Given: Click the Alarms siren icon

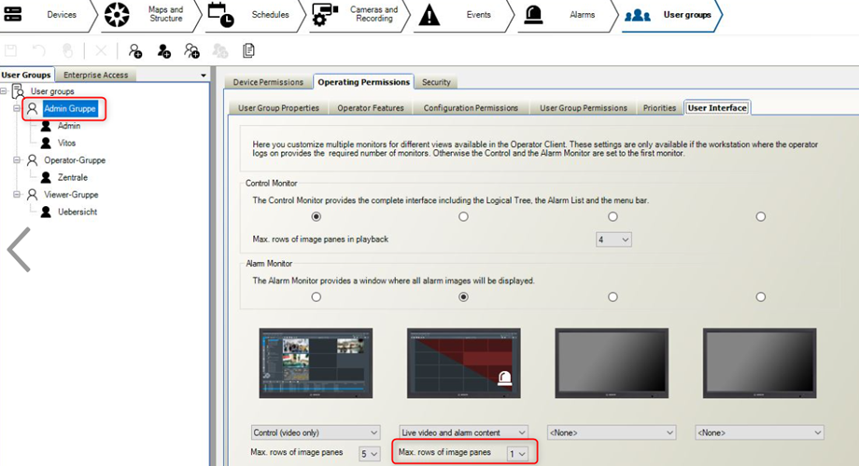Looking at the screenshot, I should [x=533, y=15].
